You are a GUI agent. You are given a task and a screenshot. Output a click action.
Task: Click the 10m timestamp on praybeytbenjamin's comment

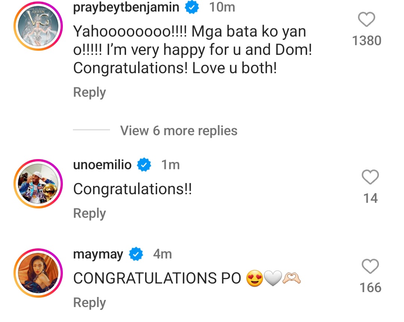pos(222,7)
